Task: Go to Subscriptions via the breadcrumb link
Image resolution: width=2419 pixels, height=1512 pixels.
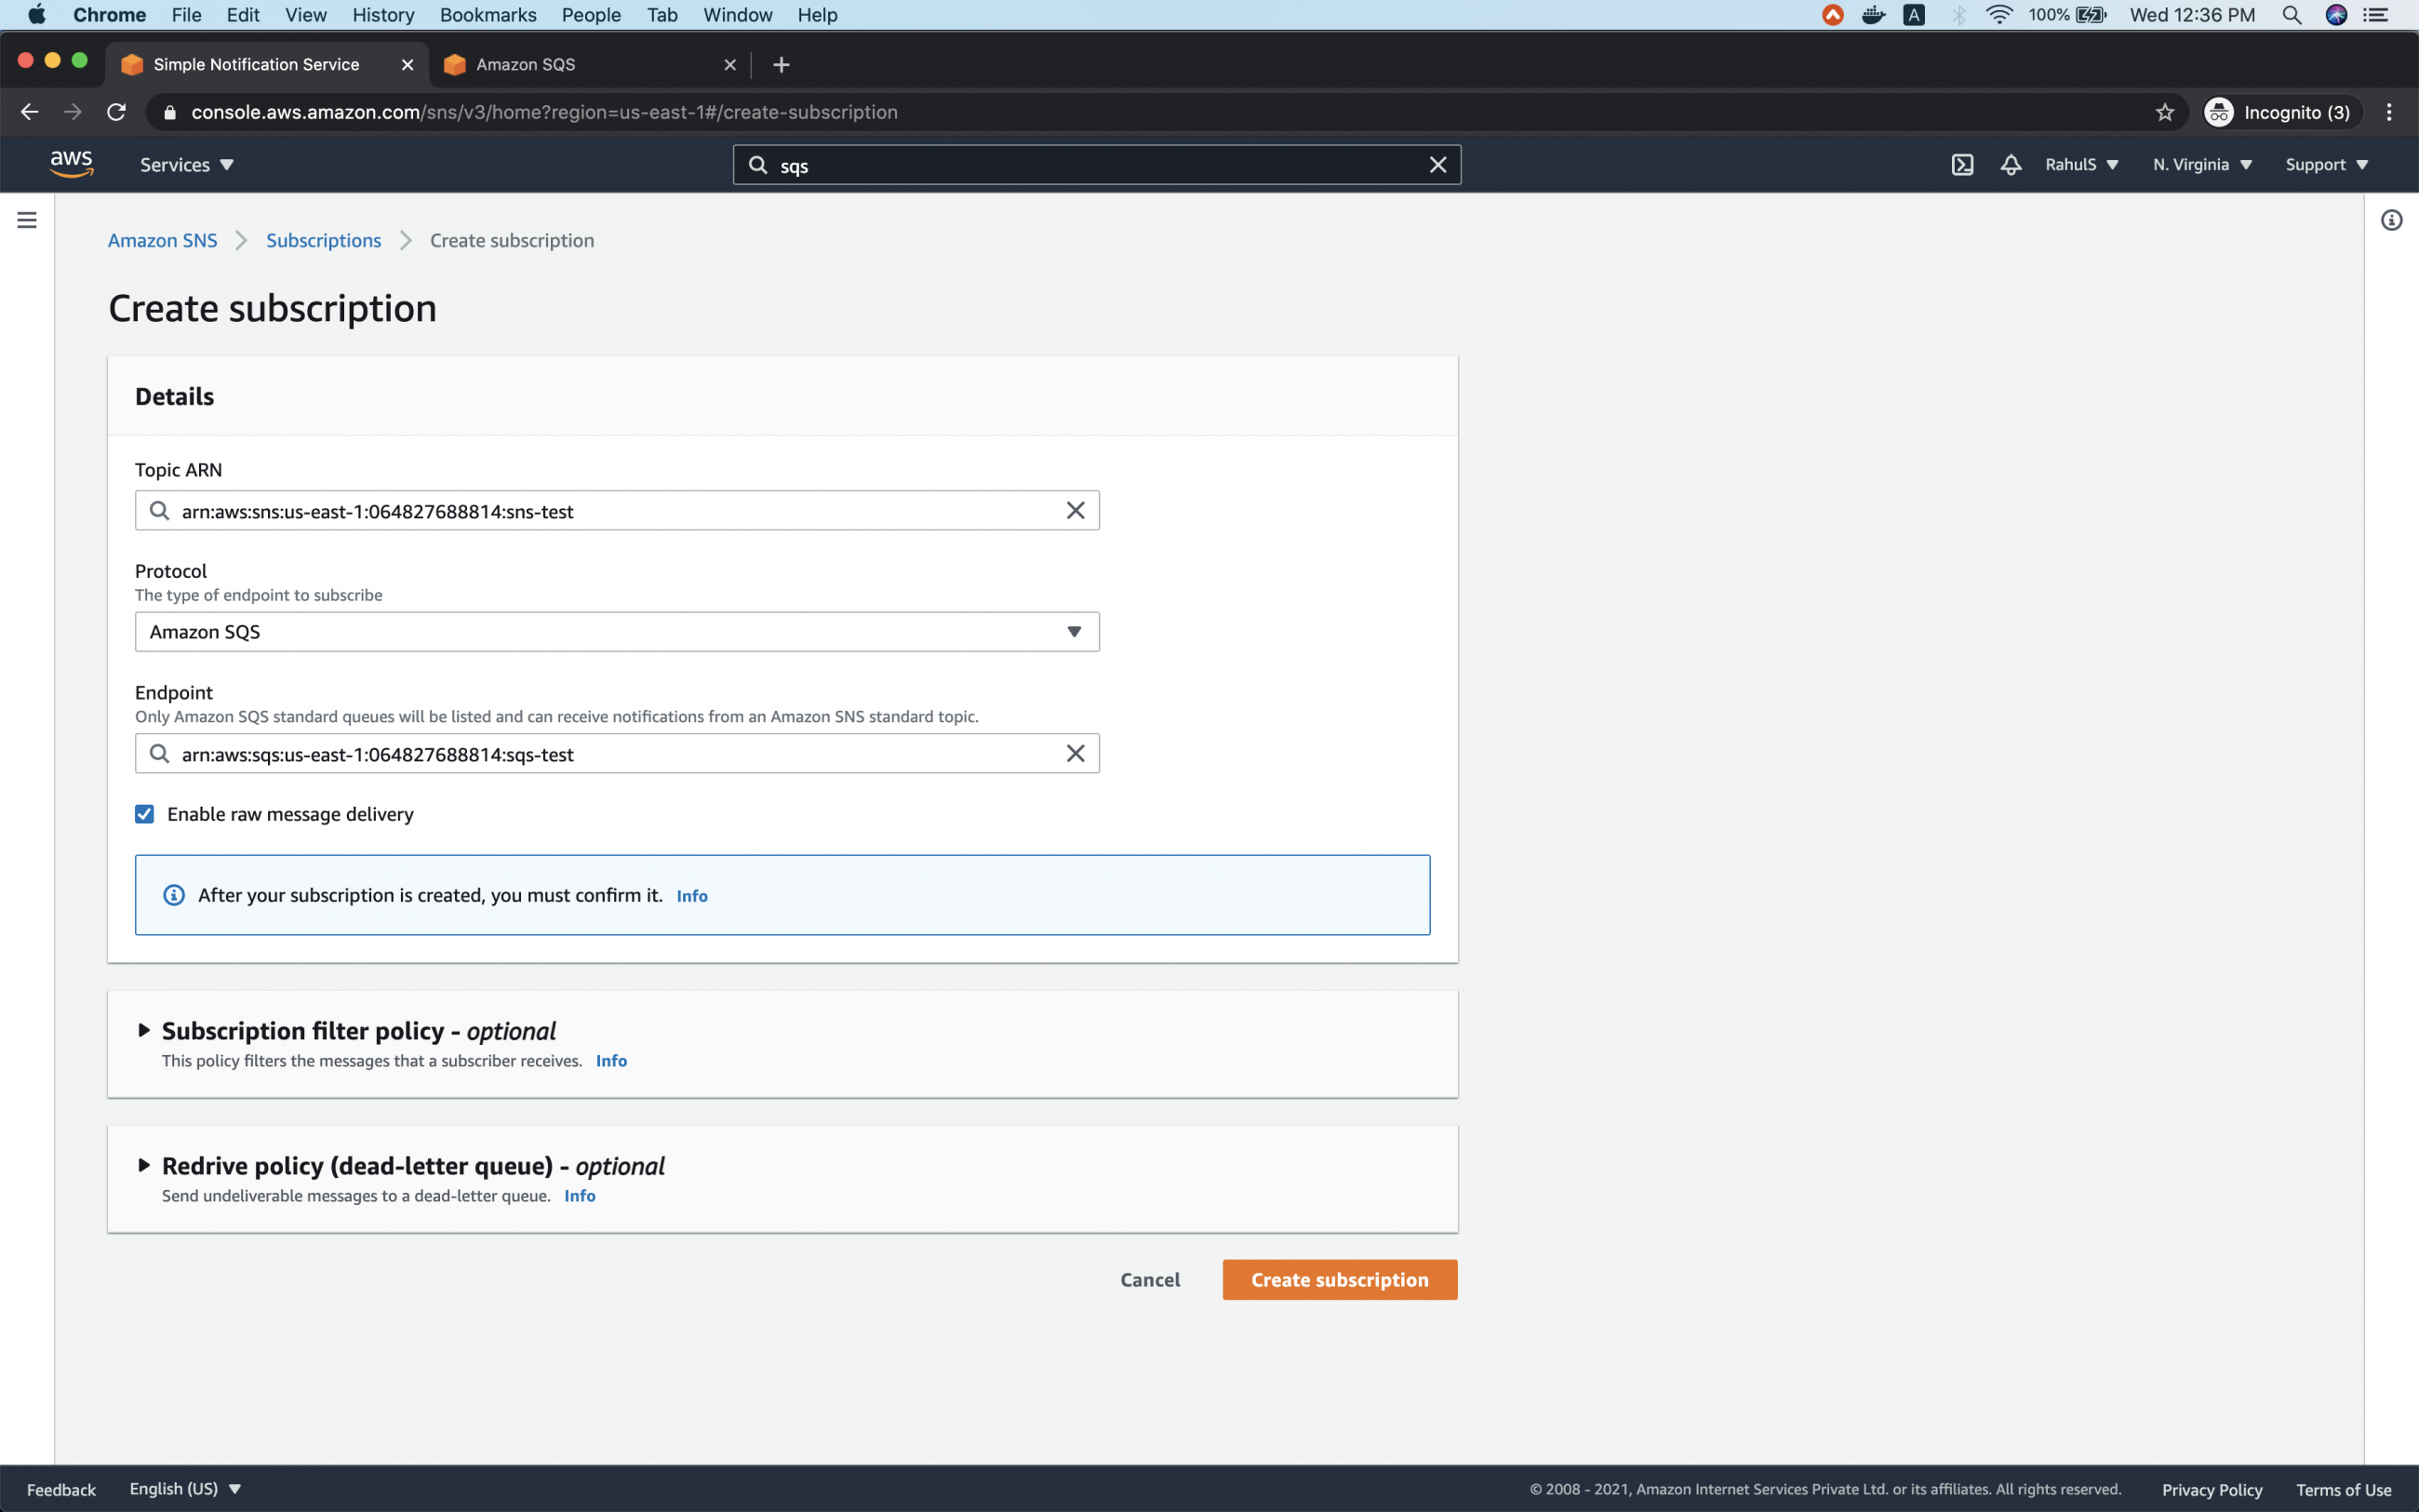Action: pyautogui.click(x=323, y=240)
